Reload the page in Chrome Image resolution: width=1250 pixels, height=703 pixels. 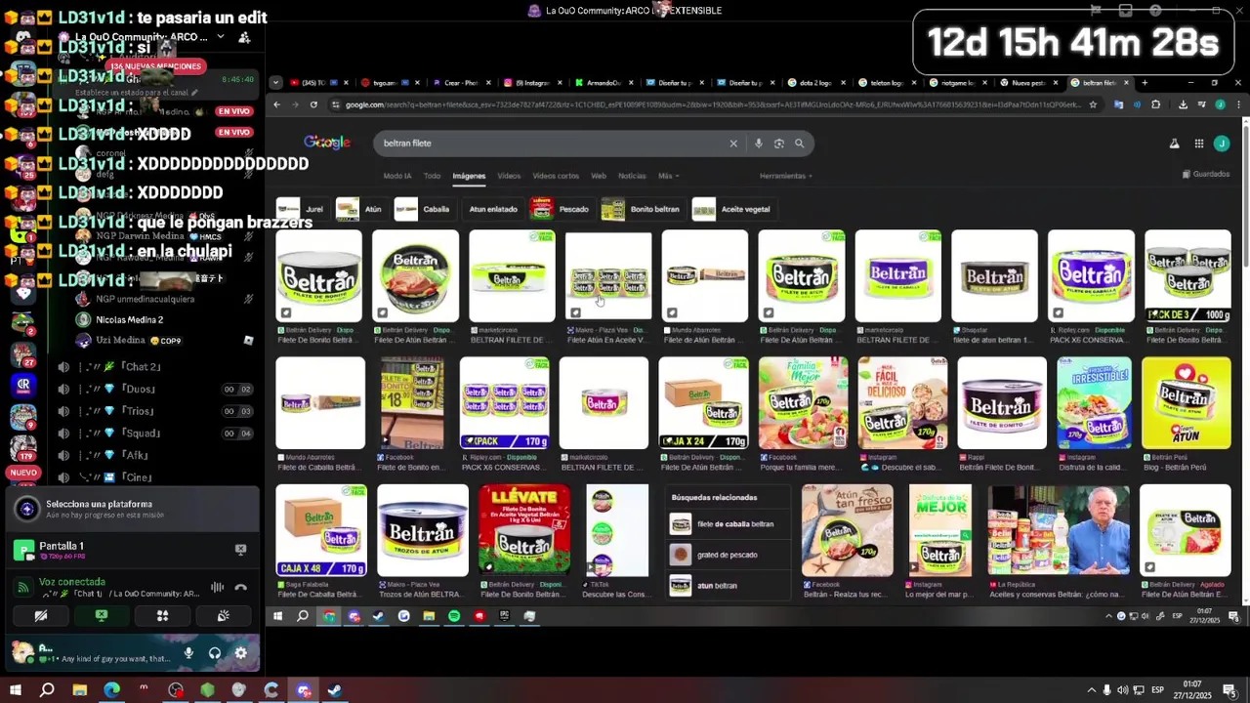[313, 104]
